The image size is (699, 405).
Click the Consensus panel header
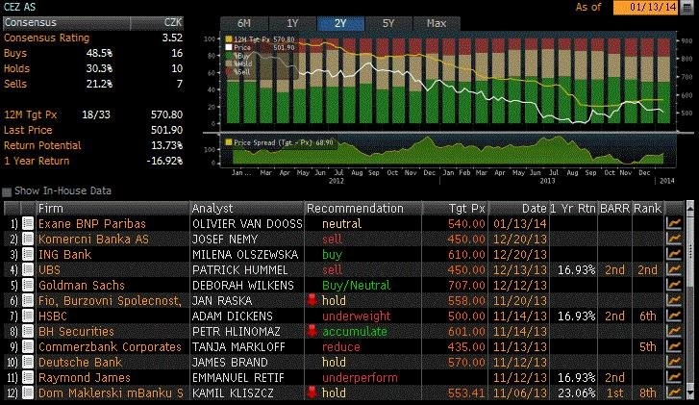(x=93, y=23)
